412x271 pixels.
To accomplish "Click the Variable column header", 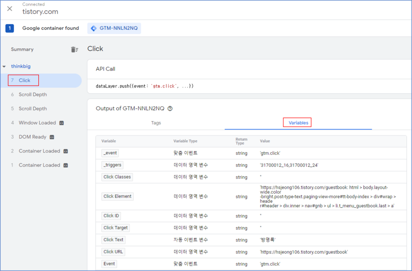I will (x=109, y=141).
